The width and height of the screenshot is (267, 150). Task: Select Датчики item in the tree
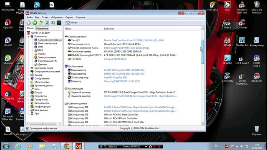point(43,65)
